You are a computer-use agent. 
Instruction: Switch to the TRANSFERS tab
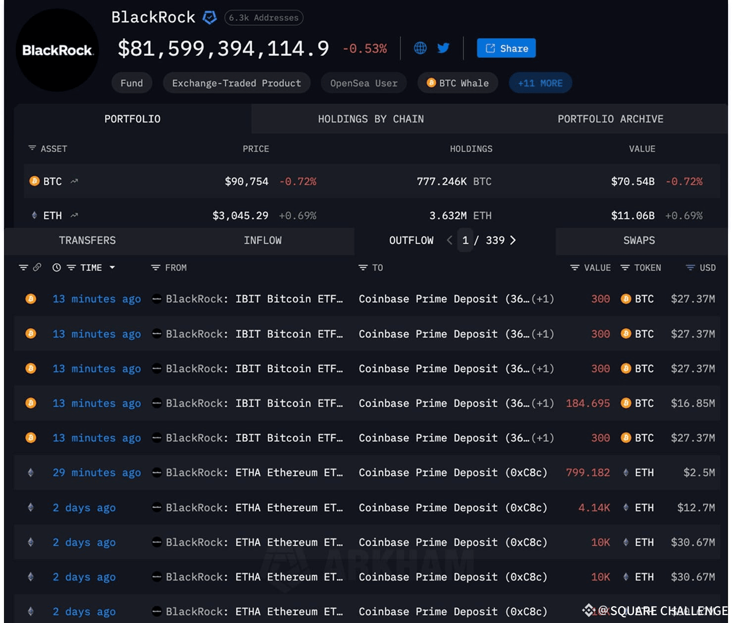point(87,240)
